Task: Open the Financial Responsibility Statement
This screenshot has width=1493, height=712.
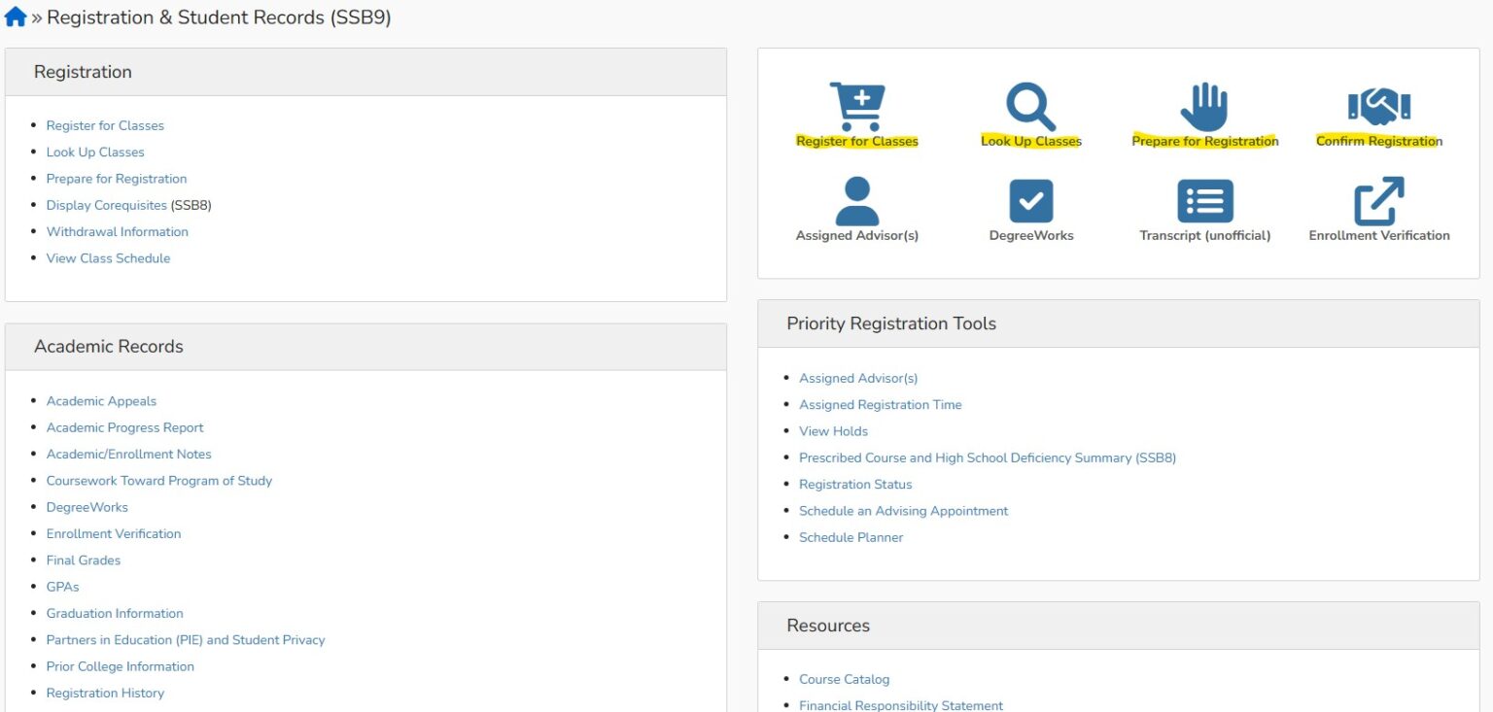Action: [901, 704]
